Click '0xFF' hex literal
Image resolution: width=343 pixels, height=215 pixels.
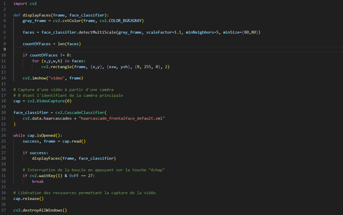(74, 176)
